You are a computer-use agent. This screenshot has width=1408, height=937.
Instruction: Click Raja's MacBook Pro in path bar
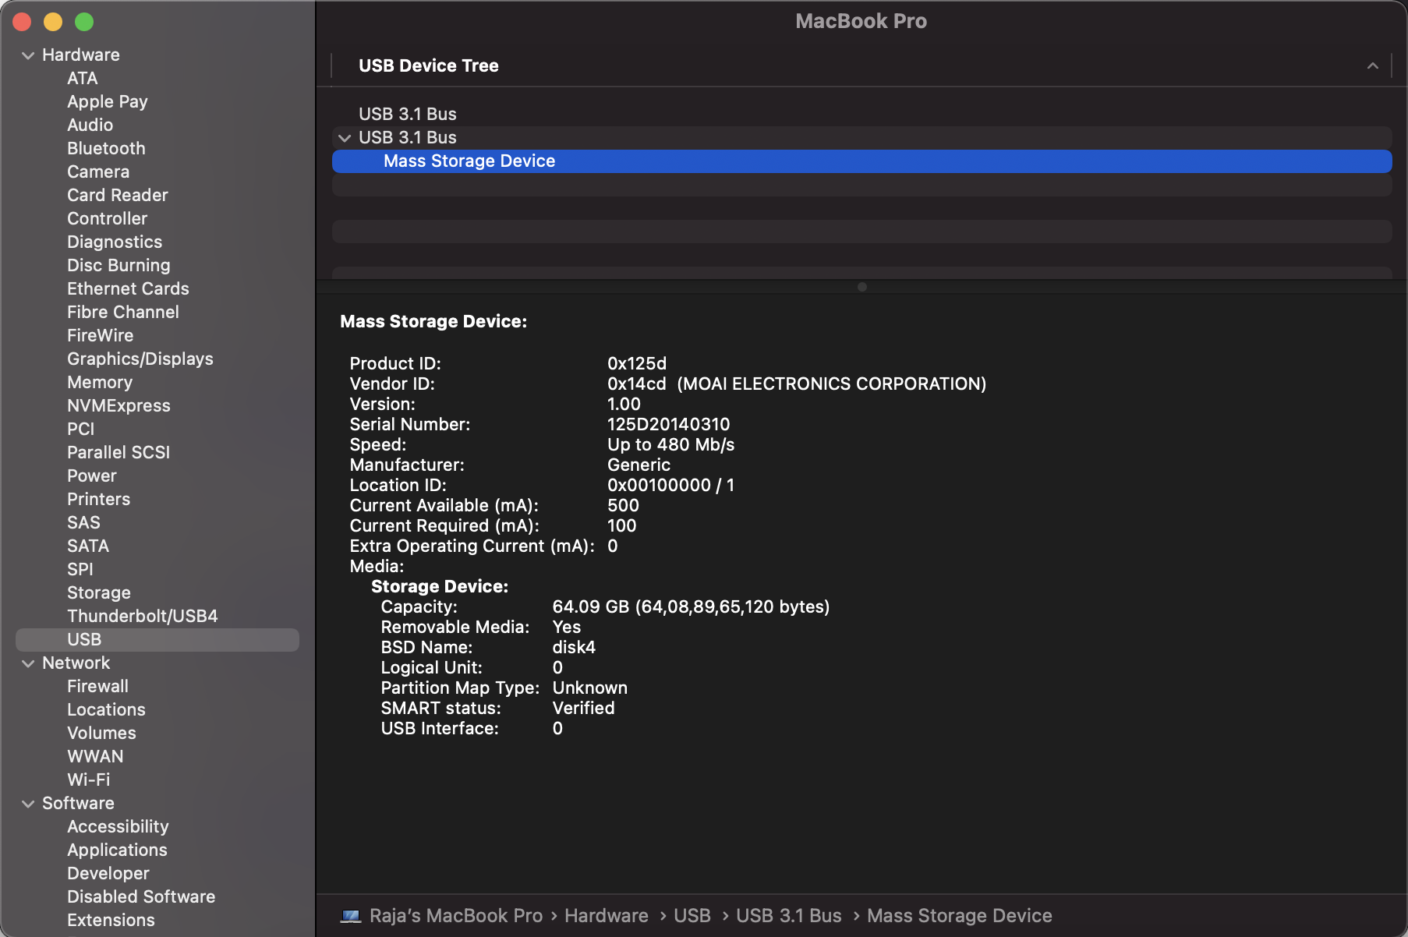456,916
